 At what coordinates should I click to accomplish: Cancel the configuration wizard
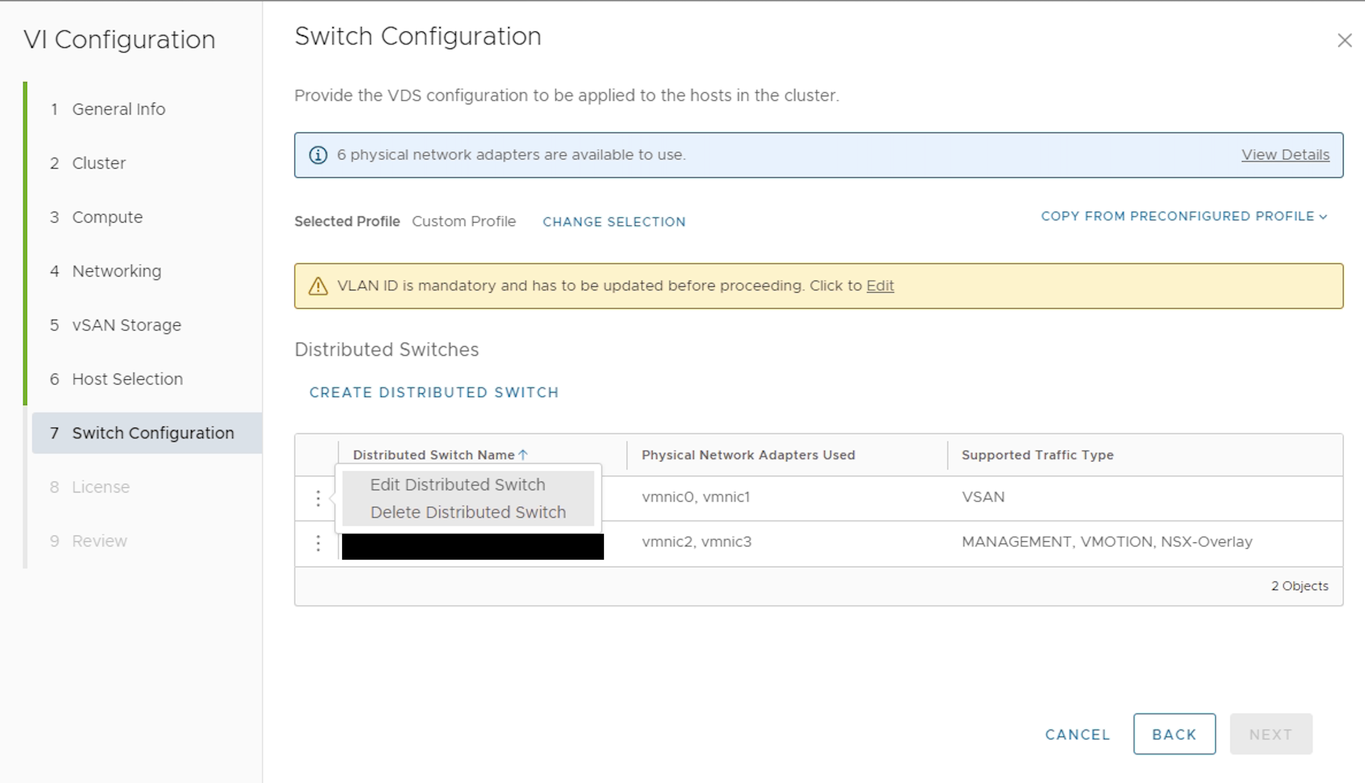[x=1078, y=735]
